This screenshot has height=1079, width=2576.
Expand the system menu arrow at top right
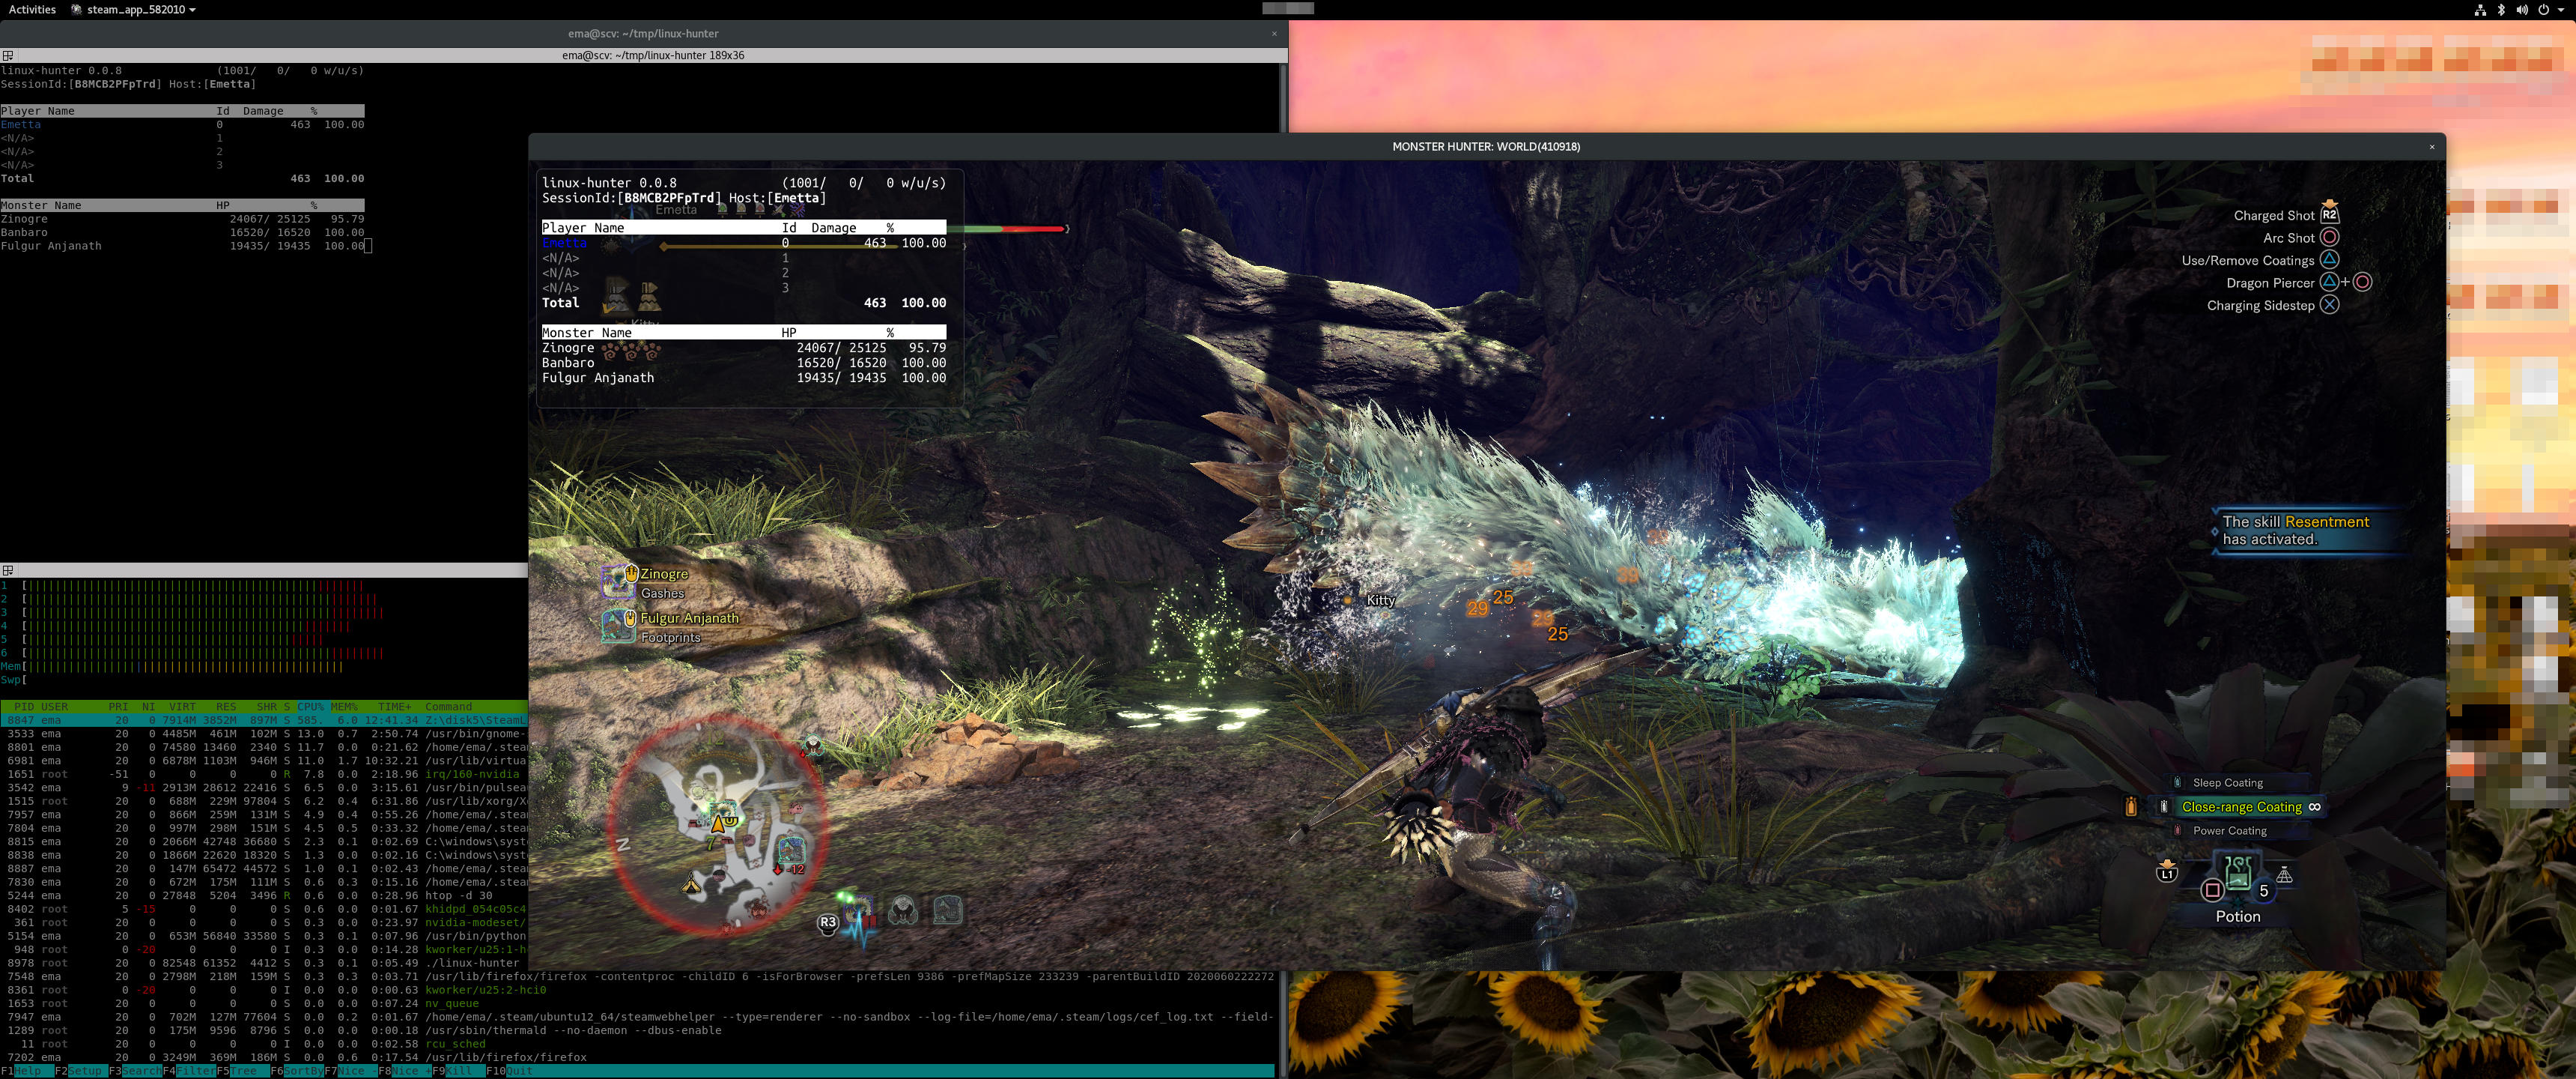[x=2561, y=9]
